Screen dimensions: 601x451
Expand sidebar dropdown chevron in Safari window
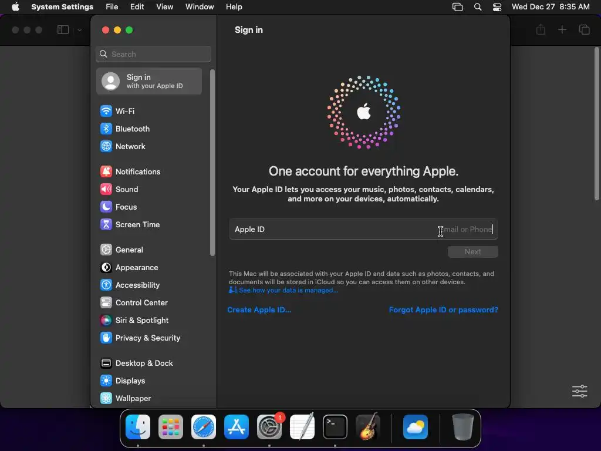(x=79, y=30)
